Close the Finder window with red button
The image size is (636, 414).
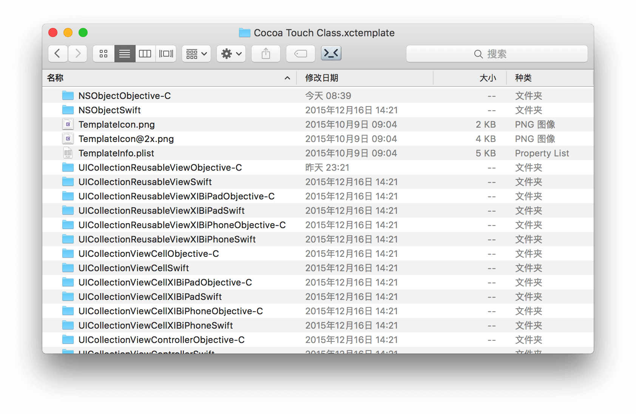pos(53,33)
